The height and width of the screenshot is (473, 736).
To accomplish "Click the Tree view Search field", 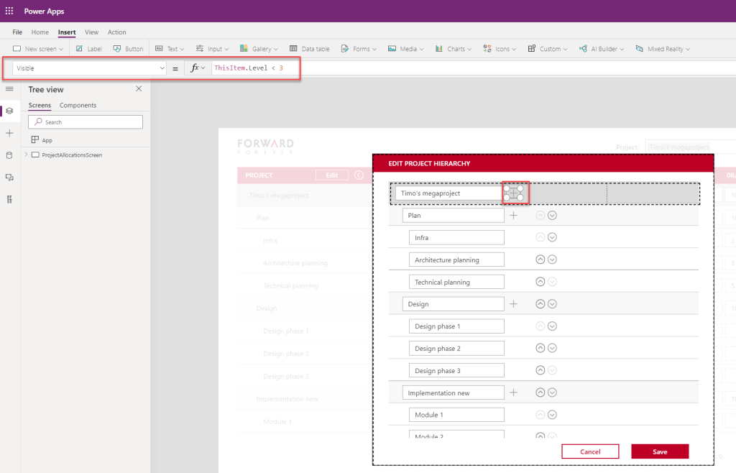I will [86, 122].
